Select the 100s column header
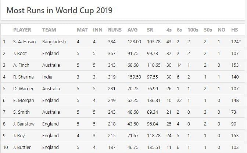The width and height of the screenshot is (247, 153). (x=193, y=30)
